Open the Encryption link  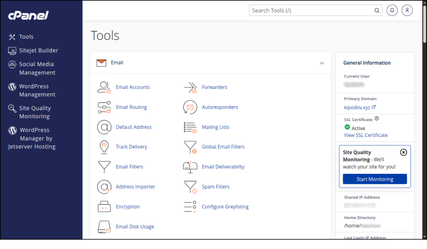tap(128, 206)
